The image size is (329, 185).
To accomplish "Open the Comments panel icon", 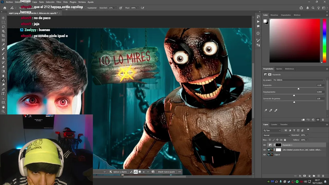I will [258, 26].
